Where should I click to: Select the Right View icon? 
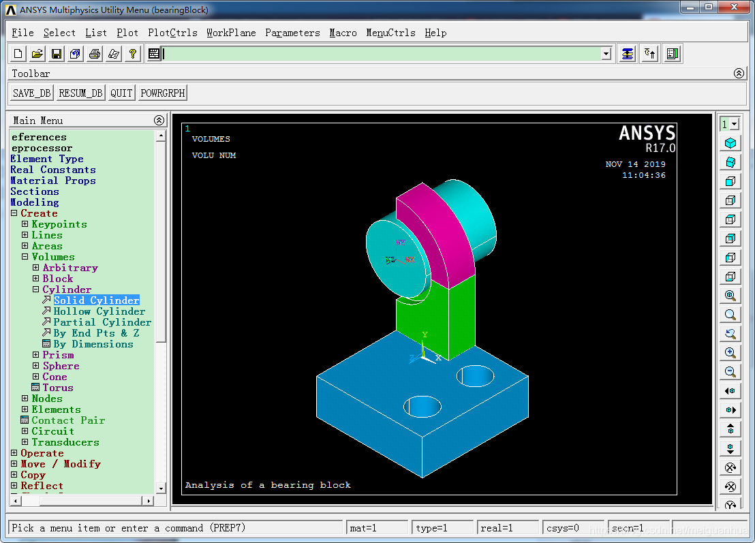[x=730, y=200]
